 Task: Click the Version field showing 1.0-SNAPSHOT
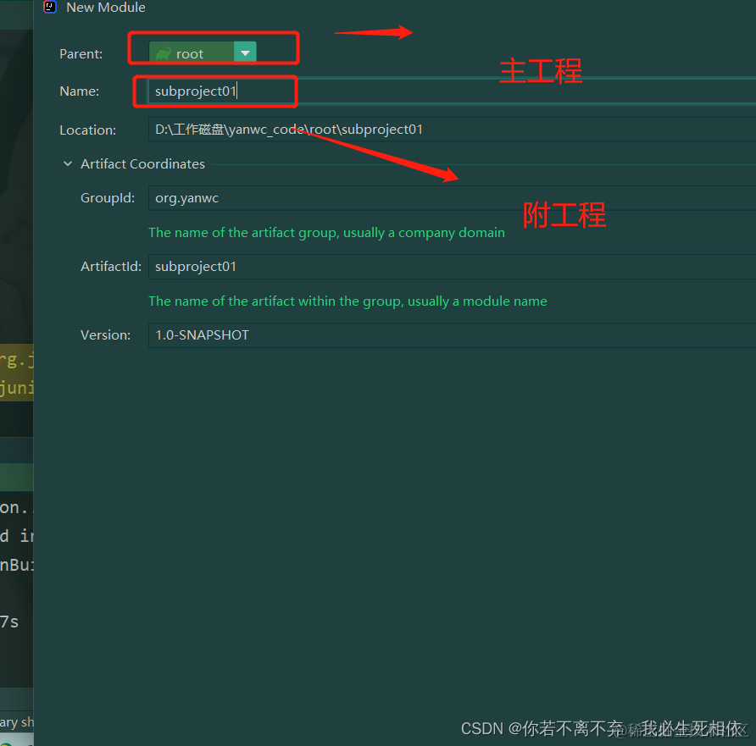click(x=452, y=335)
